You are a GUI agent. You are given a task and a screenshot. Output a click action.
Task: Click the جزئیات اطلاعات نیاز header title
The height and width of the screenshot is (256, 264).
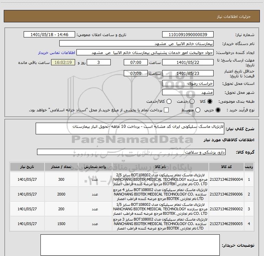(234, 16)
